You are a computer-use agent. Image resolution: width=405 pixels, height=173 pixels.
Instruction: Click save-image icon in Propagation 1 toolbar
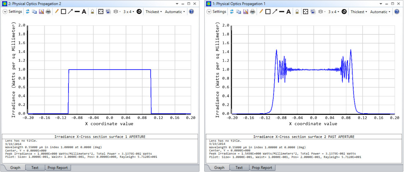[x=246, y=12]
